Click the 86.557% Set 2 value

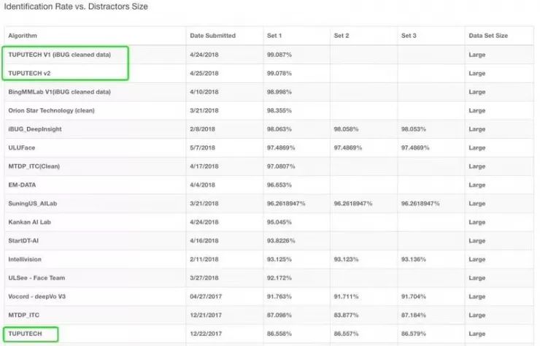(x=346, y=334)
